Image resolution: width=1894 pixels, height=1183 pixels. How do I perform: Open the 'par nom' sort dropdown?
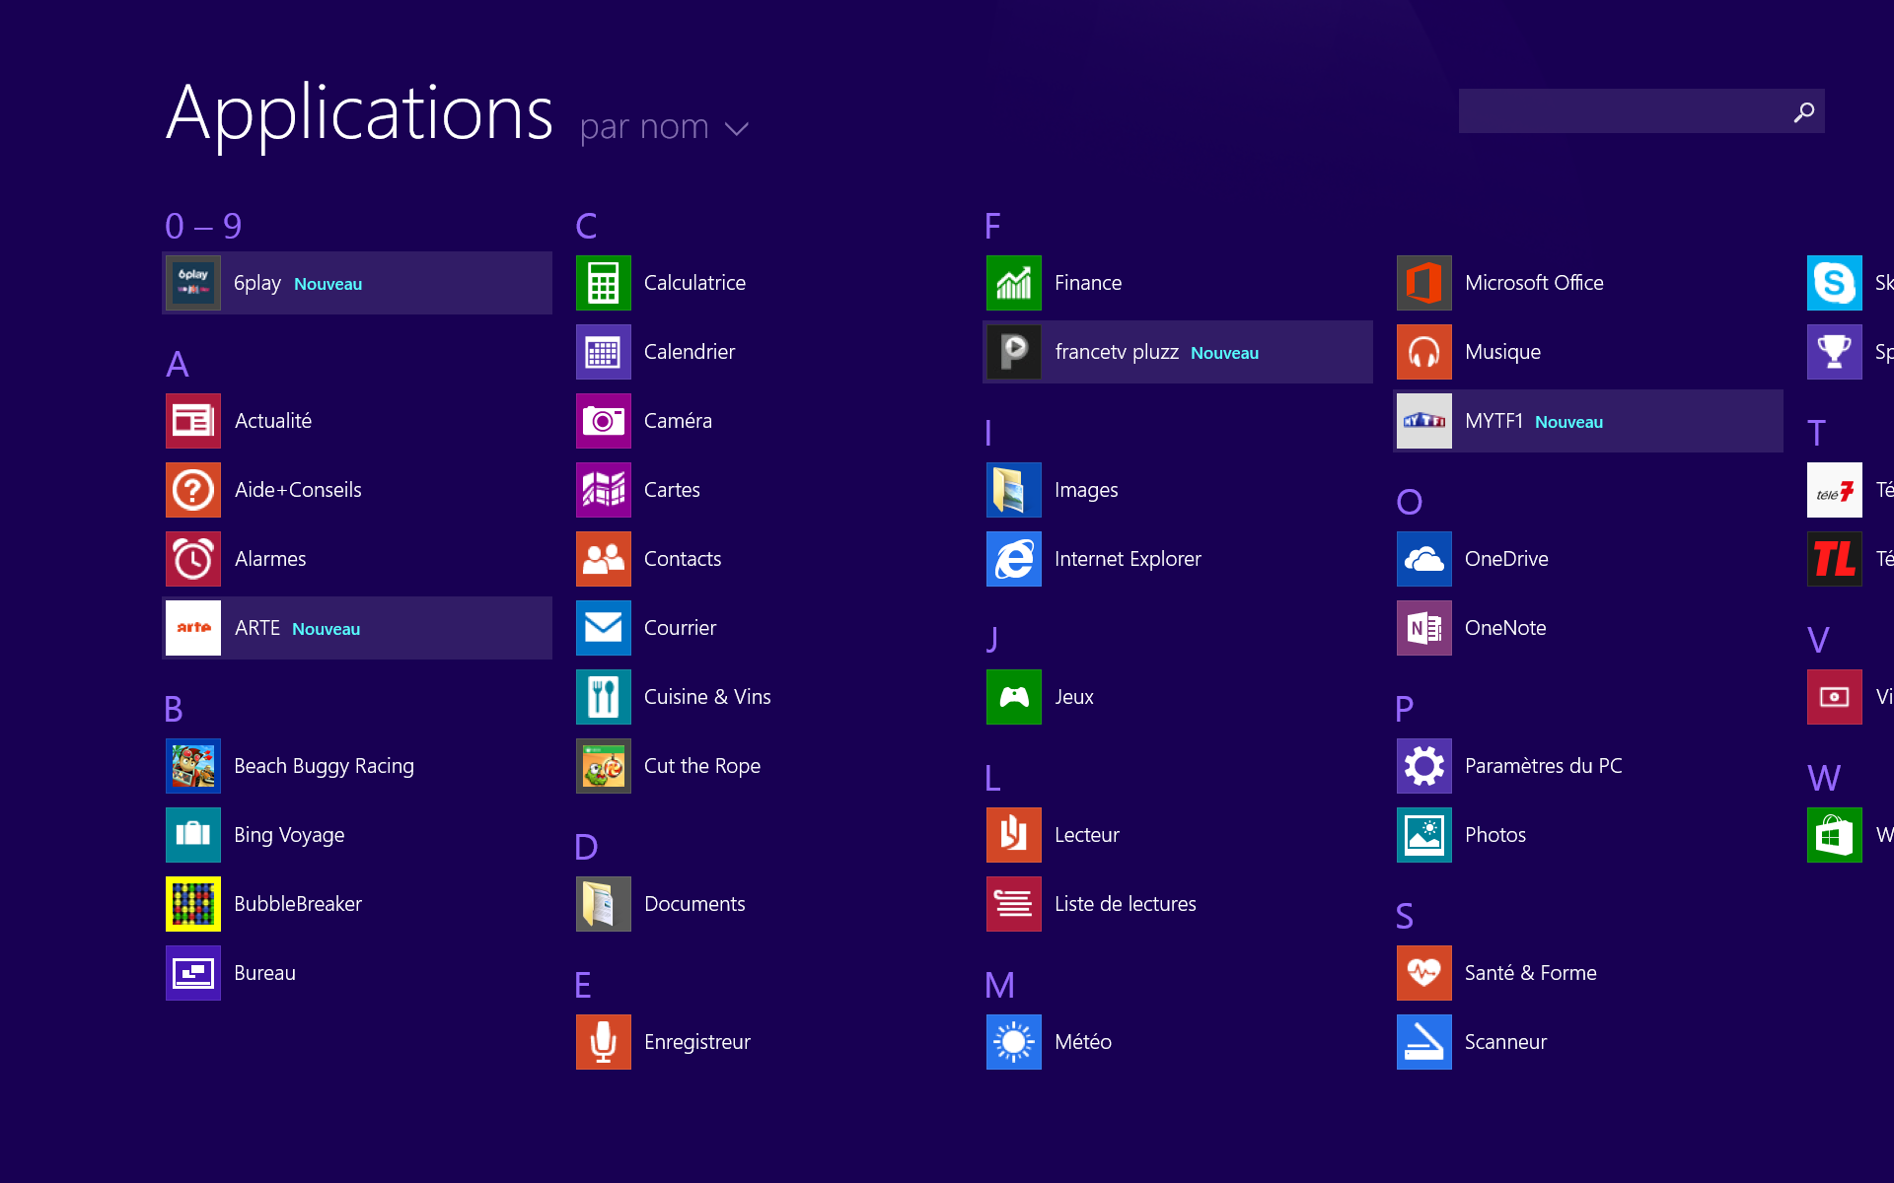tap(665, 127)
